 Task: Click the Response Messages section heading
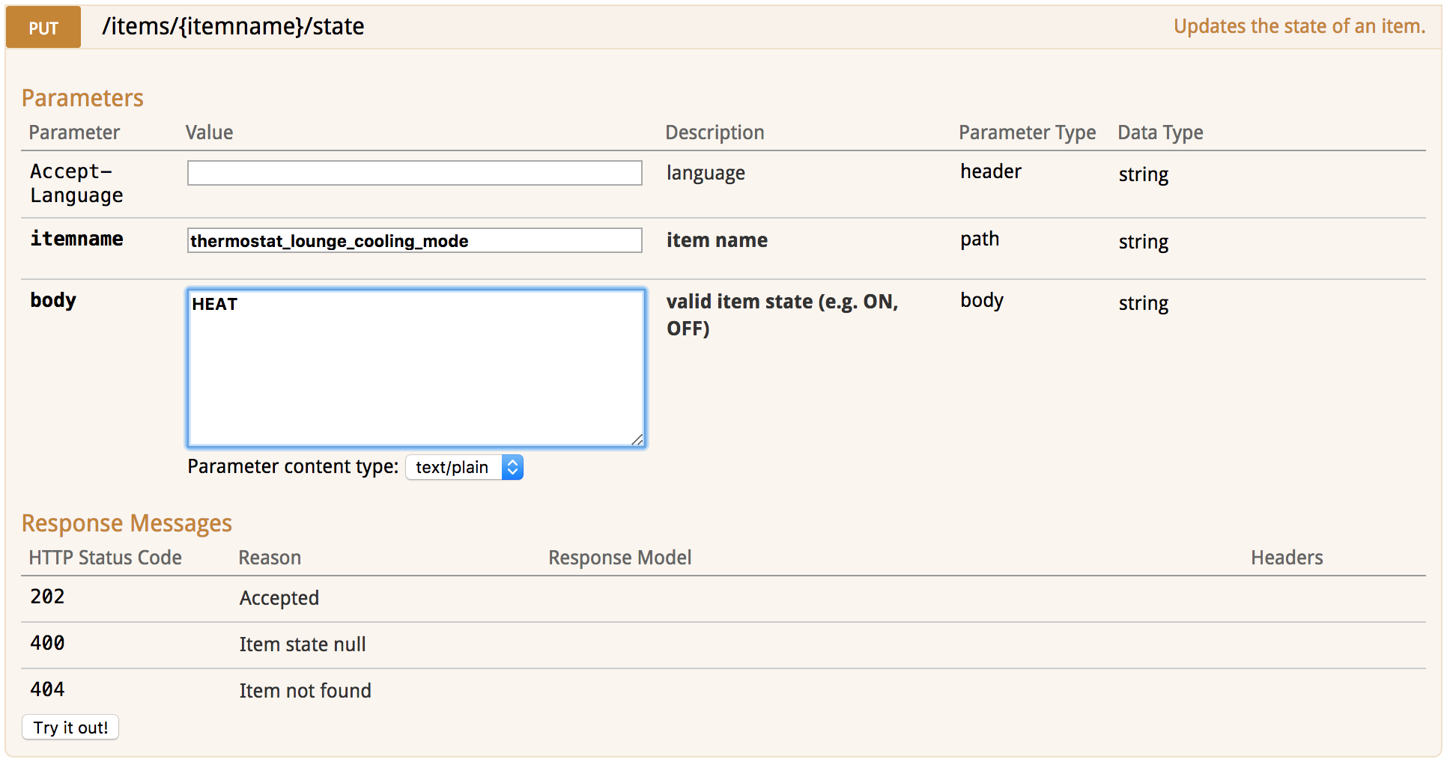[127, 523]
